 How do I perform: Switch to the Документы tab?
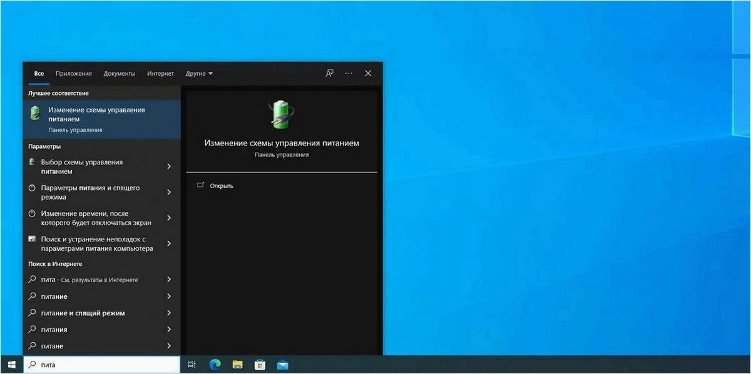pyautogui.click(x=119, y=73)
